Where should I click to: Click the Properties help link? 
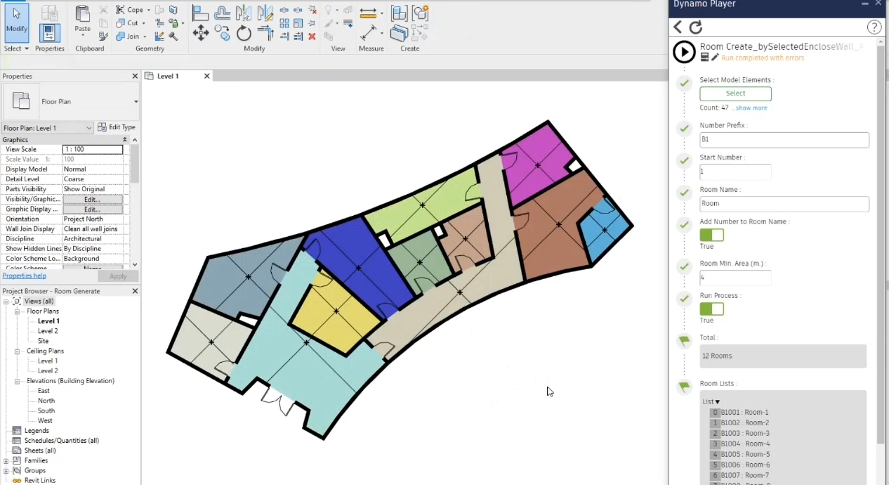[24, 276]
